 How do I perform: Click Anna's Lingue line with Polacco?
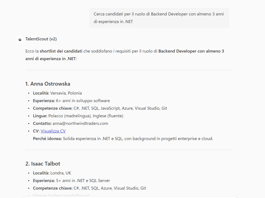coord(78,116)
